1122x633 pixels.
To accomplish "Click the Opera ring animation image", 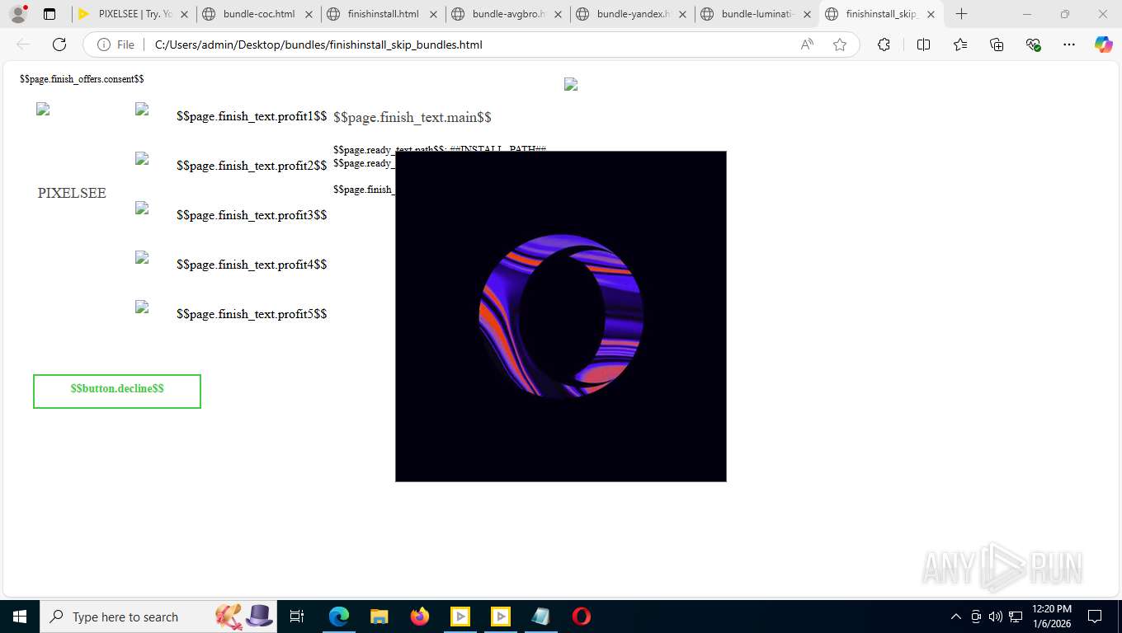I will coord(561,316).
